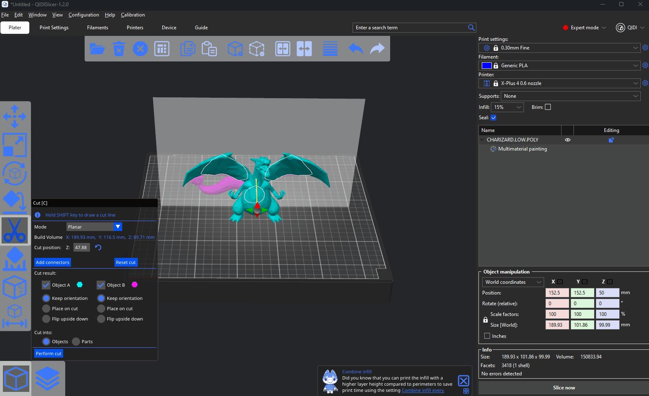
Task: Uncheck the Object A checkbox
Action: (x=46, y=285)
